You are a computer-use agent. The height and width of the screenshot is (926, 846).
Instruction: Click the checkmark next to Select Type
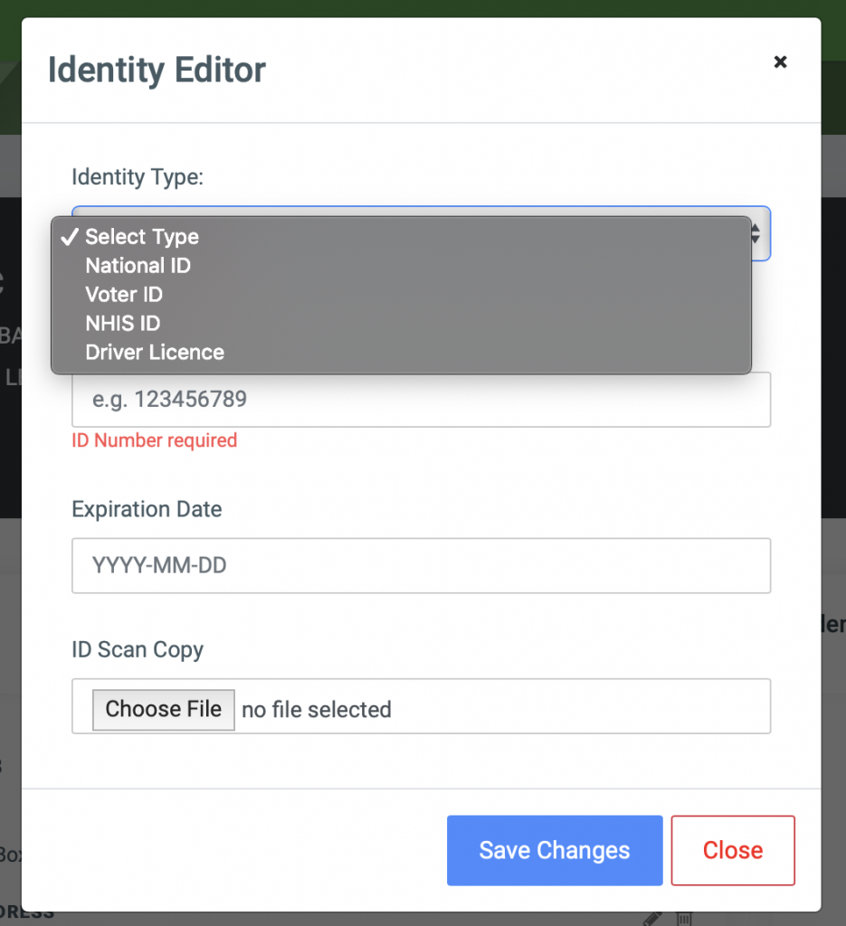(68, 236)
